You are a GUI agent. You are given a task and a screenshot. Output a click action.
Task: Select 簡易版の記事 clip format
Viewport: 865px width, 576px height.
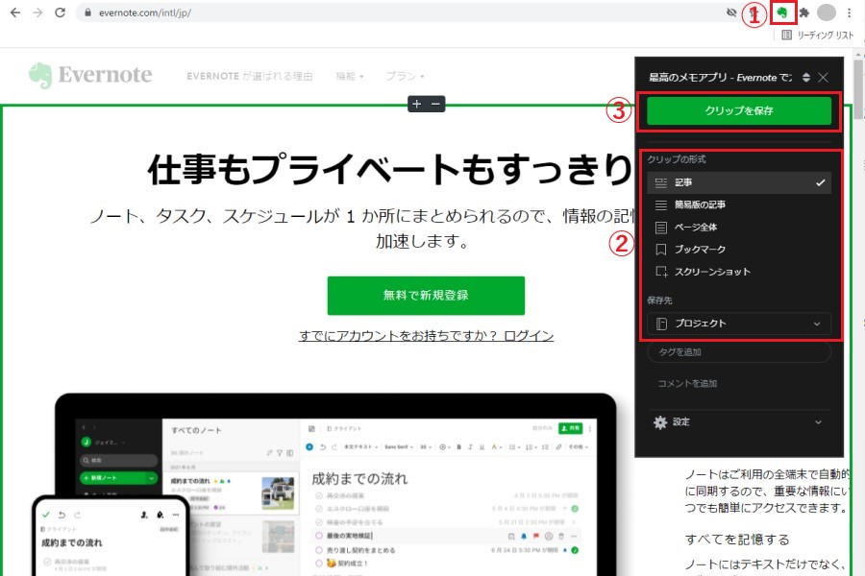[739, 205]
